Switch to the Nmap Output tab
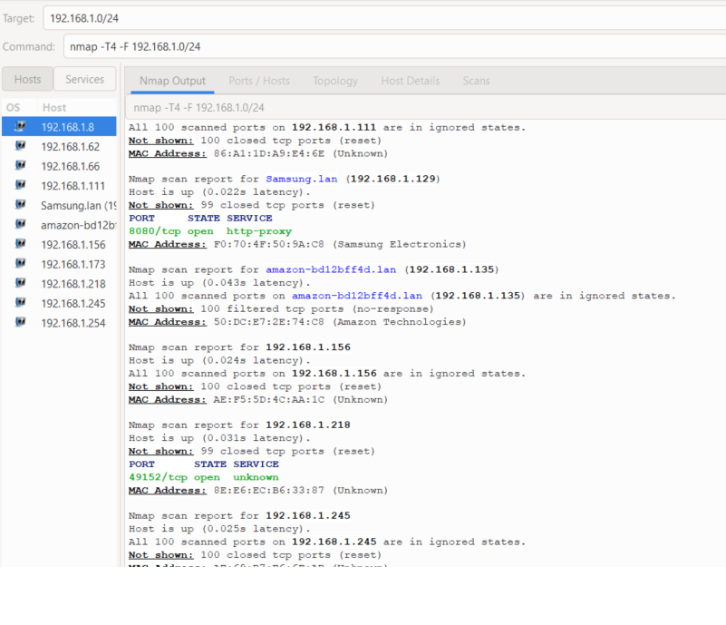Viewport: 726px width, 625px height. (x=172, y=81)
